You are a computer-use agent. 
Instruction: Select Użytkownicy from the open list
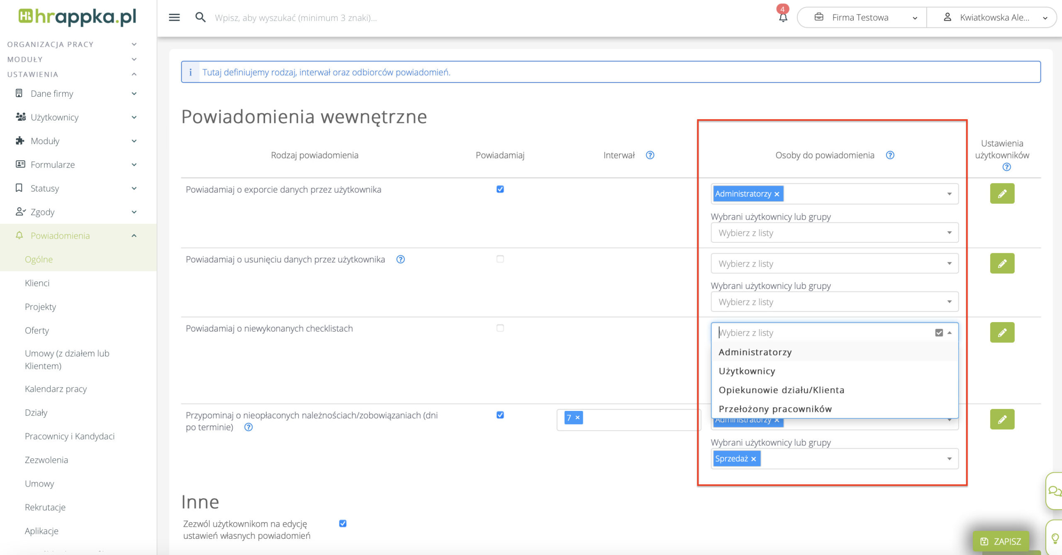pos(747,371)
